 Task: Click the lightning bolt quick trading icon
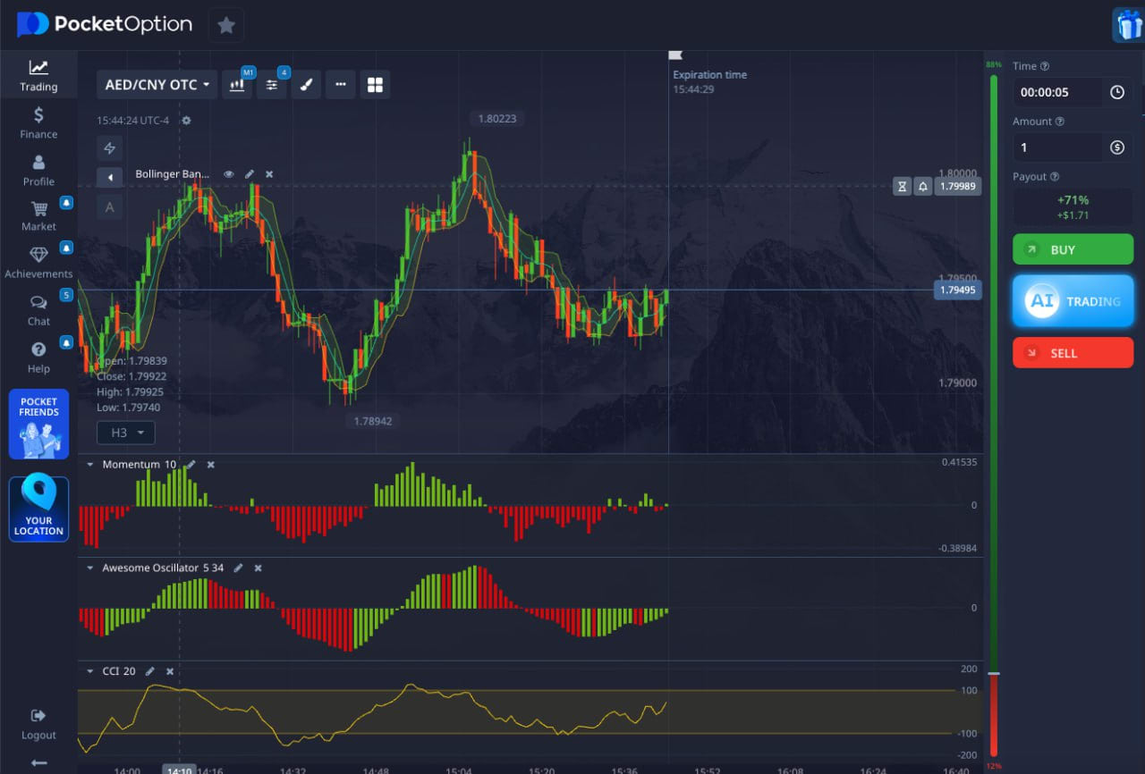pyautogui.click(x=110, y=147)
